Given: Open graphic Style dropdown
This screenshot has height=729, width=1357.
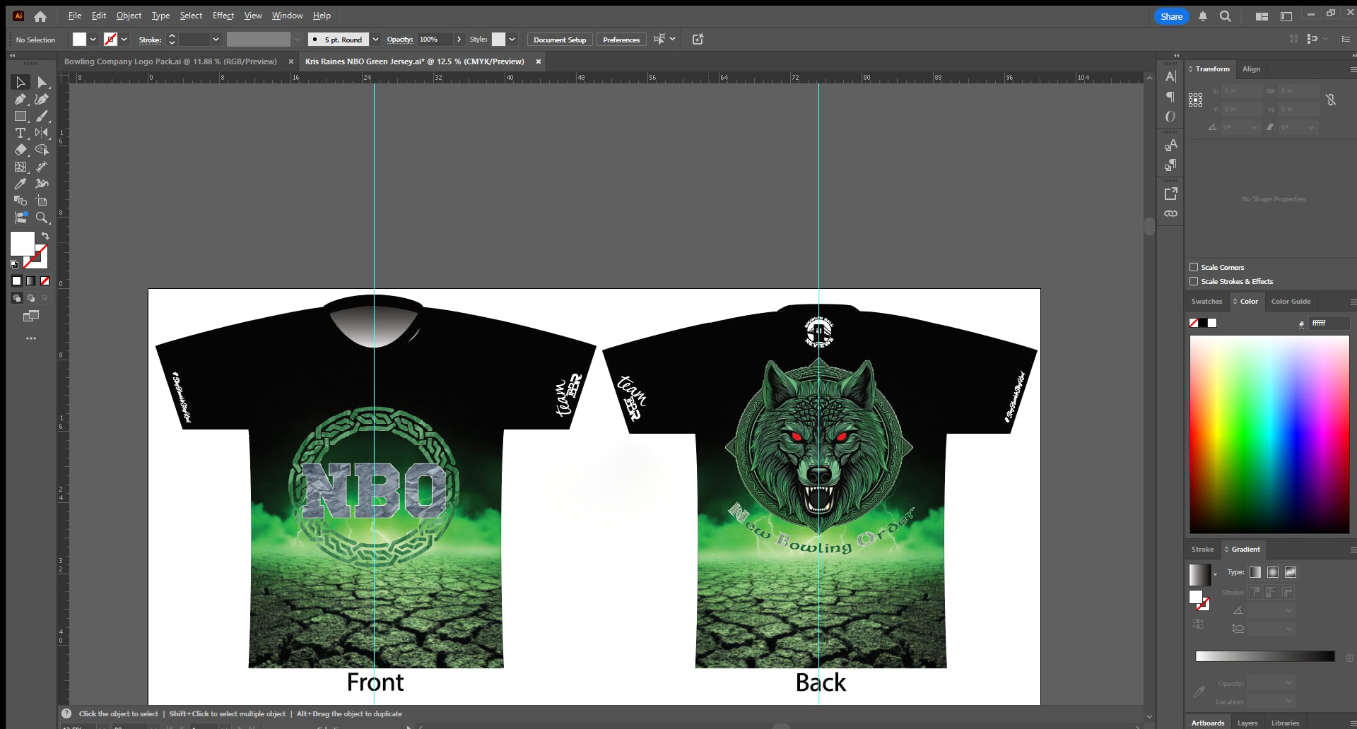Looking at the screenshot, I should [512, 40].
